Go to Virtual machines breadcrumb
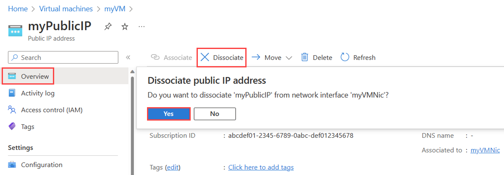Screen dimensions: 504x175 (x=66, y=8)
